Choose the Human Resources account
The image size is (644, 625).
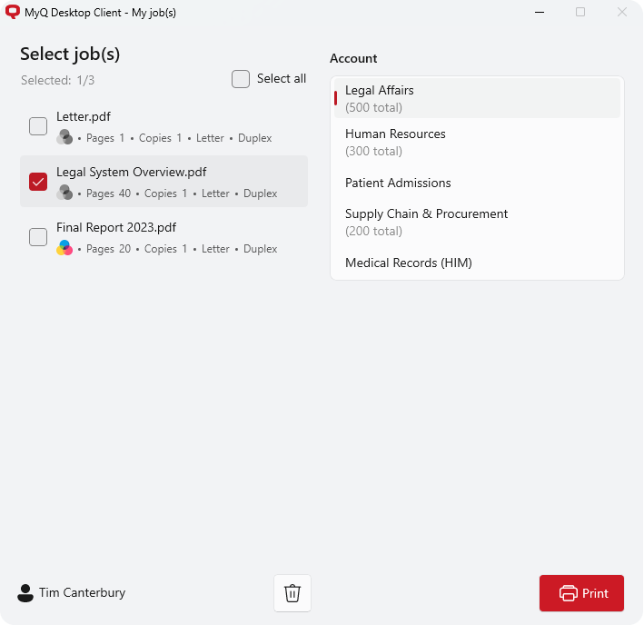(x=477, y=142)
